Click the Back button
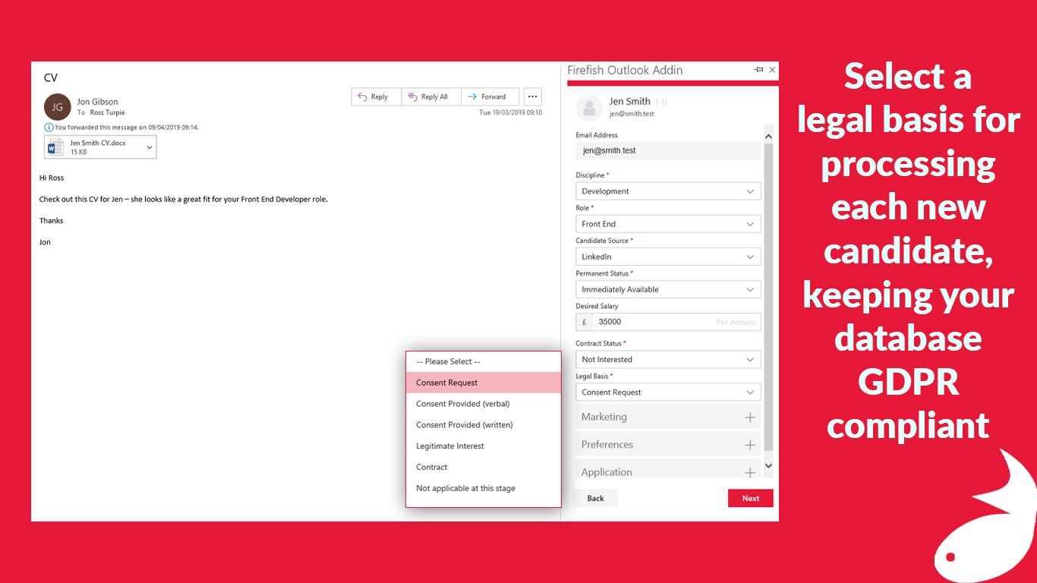Viewport: 1037px width, 583px height. click(596, 498)
